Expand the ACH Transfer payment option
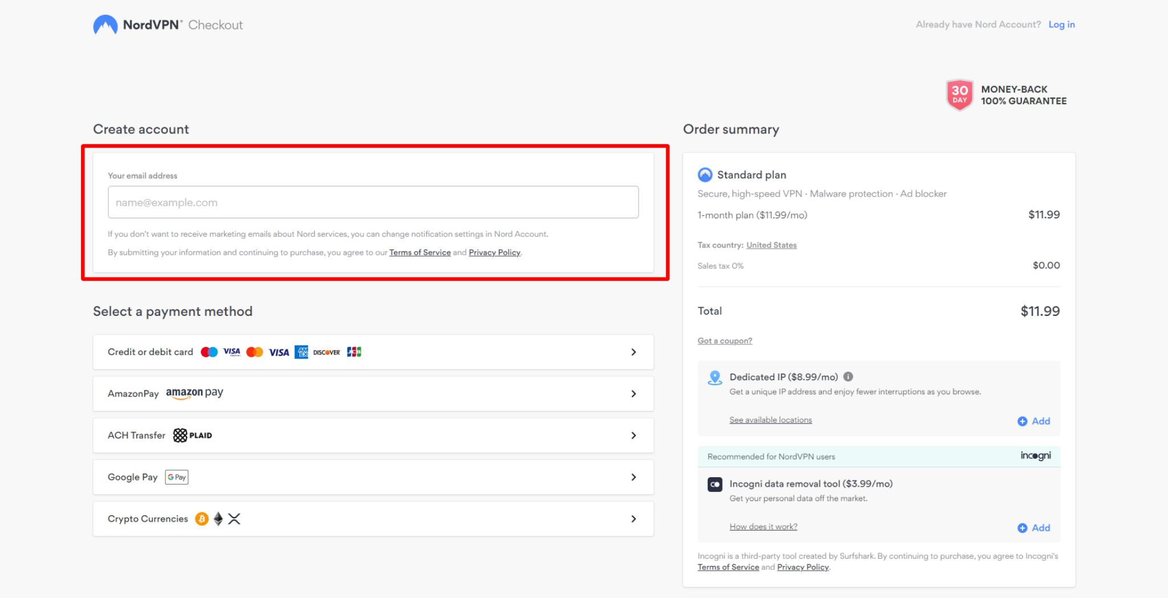This screenshot has height=598, width=1168. 373,435
